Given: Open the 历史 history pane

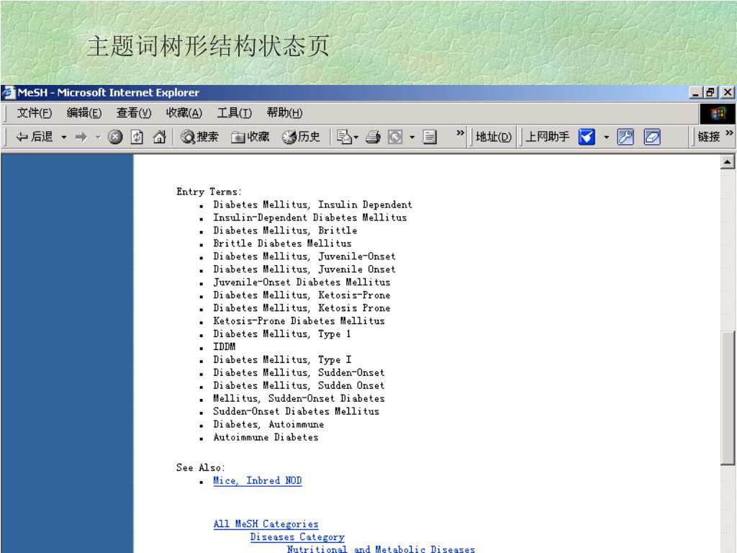Looking at the screenshot, I should point(301,137).
